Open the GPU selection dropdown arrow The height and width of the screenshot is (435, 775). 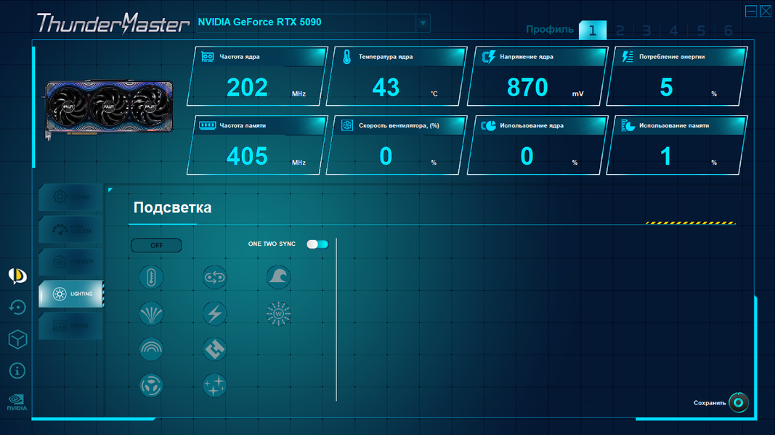point(423,23)
